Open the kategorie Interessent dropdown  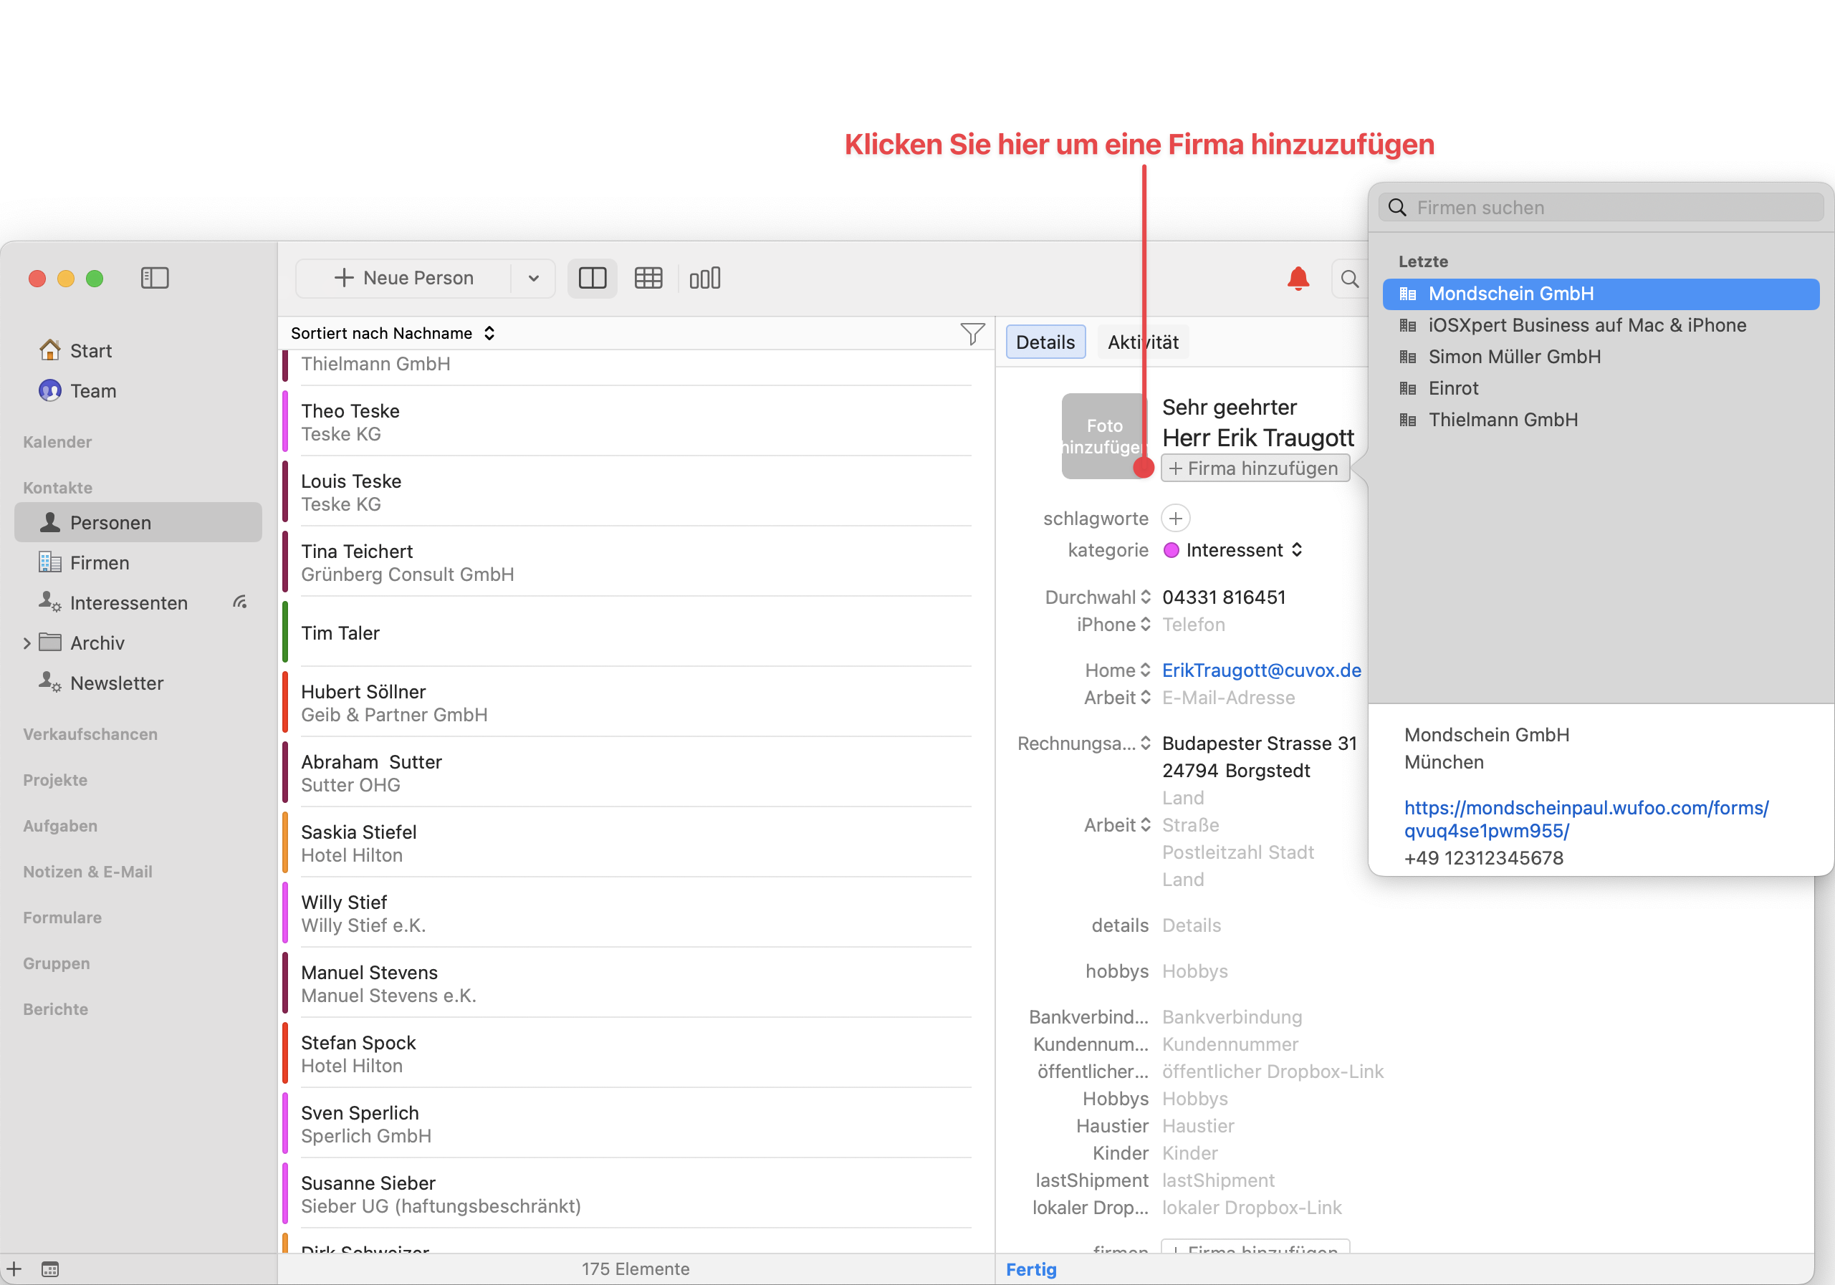[x=1233, y=550]
